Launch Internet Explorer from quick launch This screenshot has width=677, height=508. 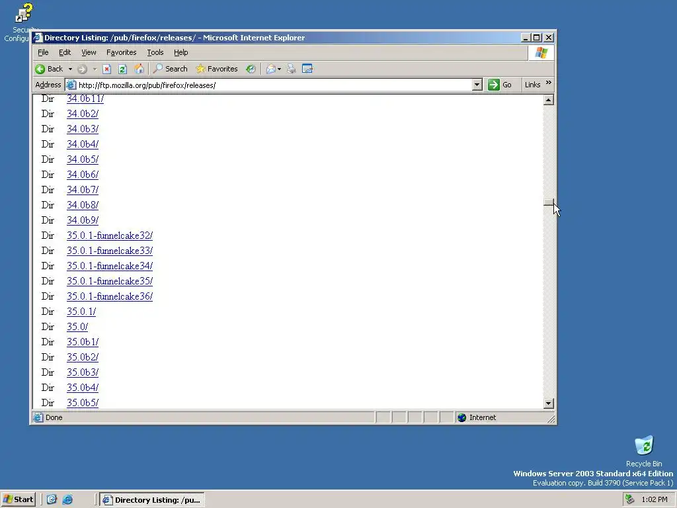click(67, 500)
